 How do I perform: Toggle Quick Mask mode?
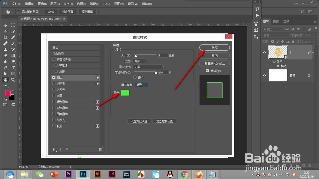5,105
